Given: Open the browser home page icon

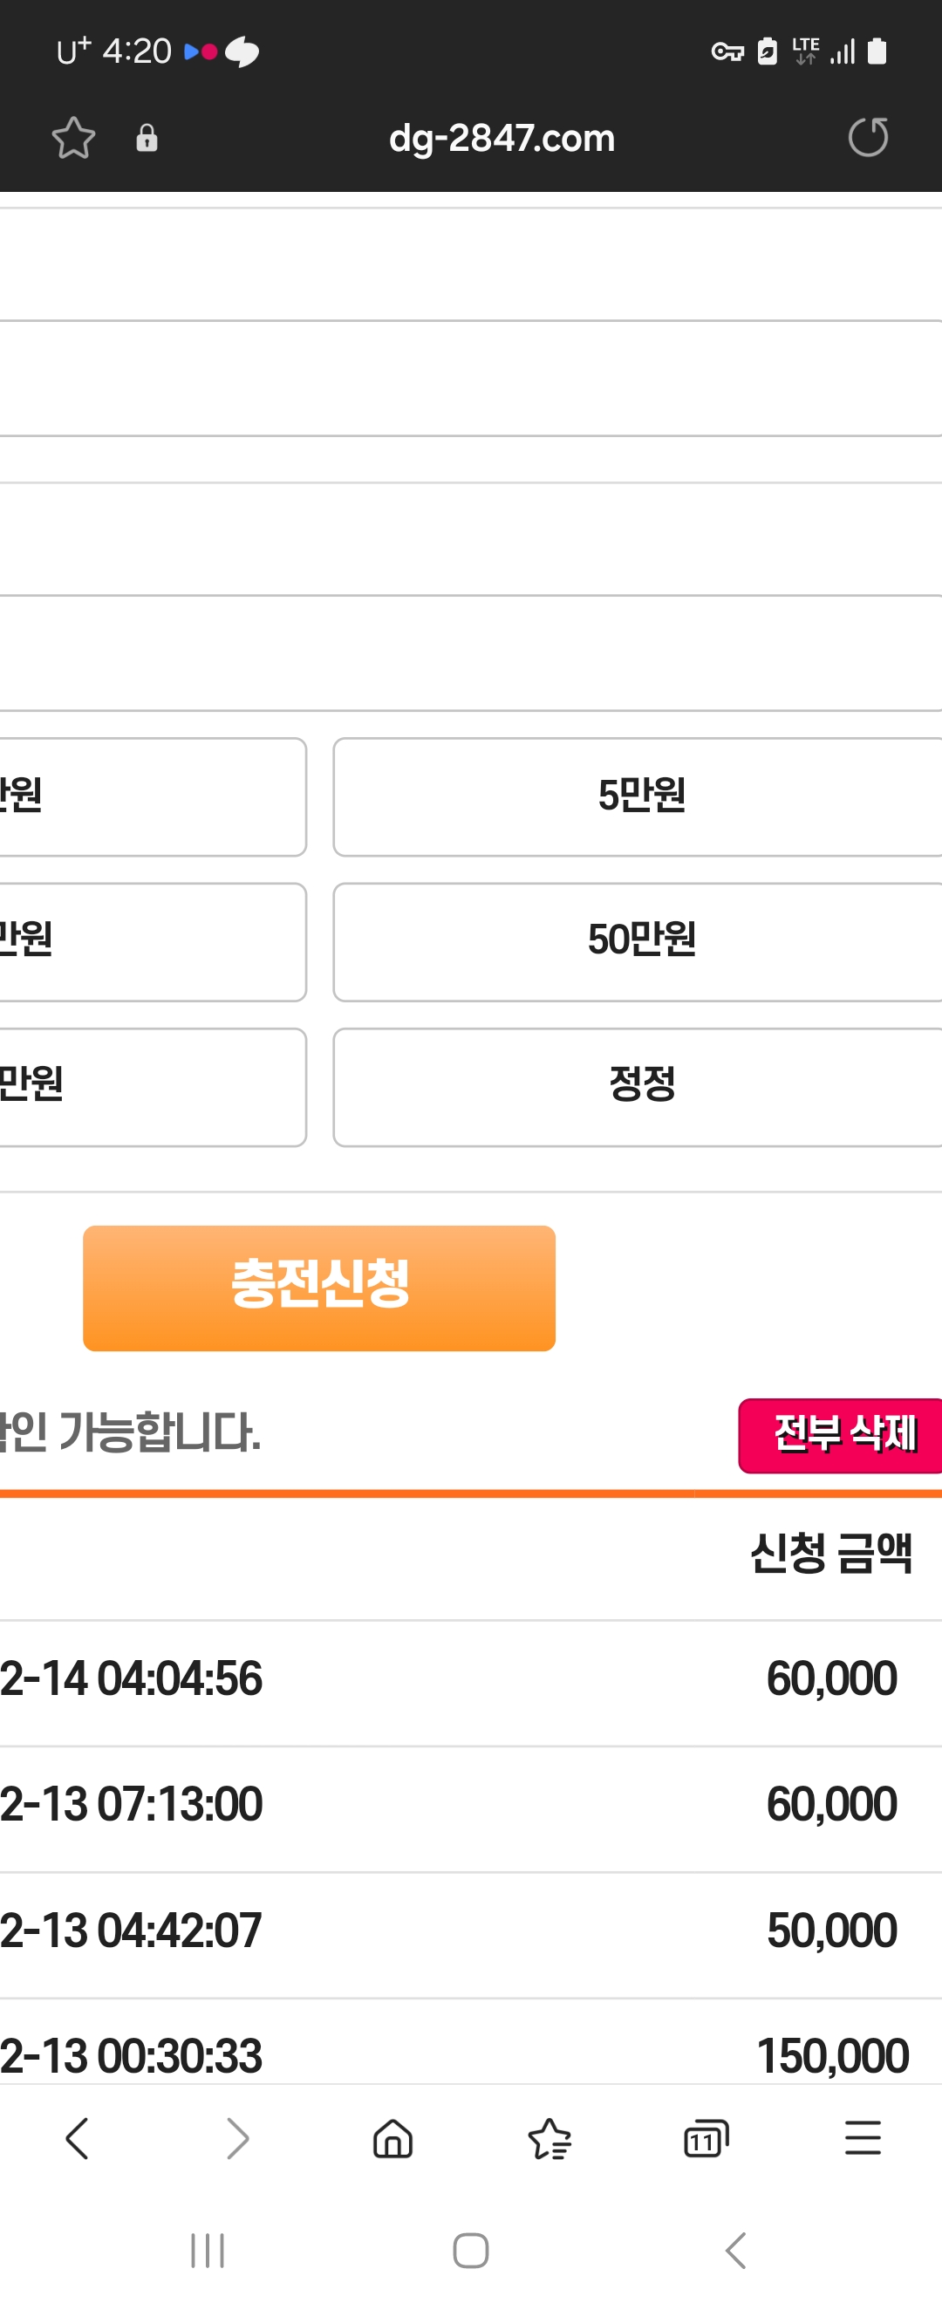Looking at the screenshot, I should (392, 2139).
